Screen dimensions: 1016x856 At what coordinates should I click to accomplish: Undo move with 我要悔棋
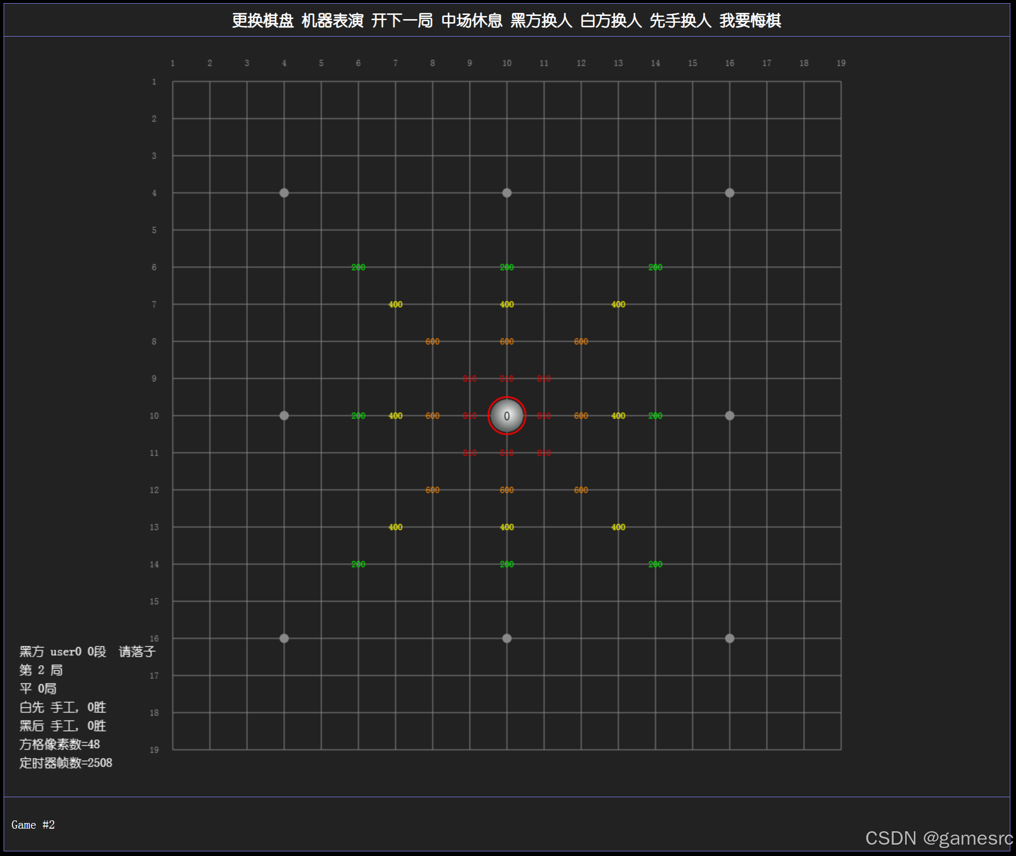click(x=750, y=21)
